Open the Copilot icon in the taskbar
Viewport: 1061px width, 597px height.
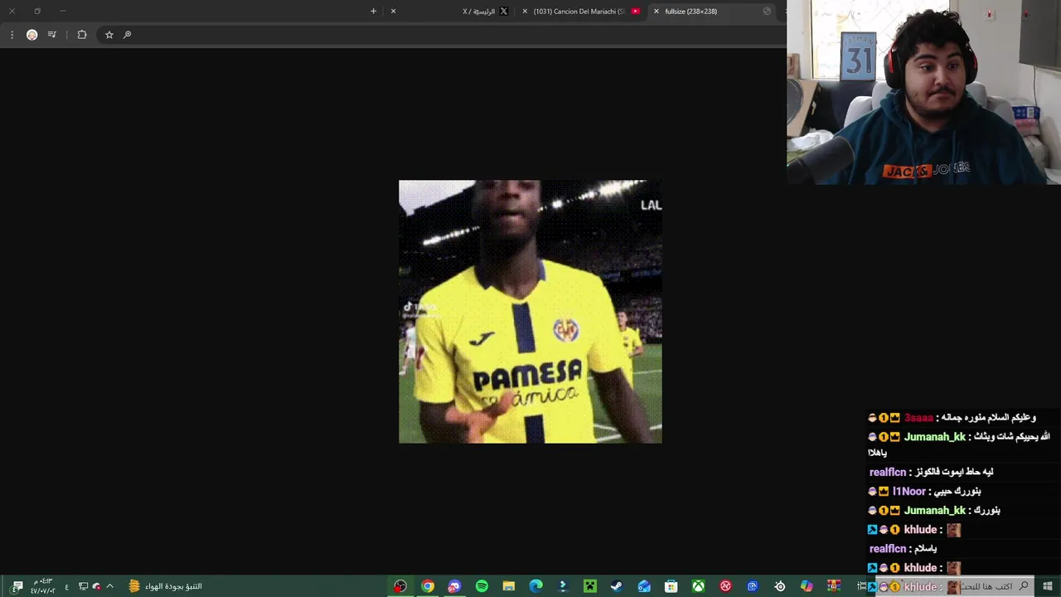[x=807, y=586]
